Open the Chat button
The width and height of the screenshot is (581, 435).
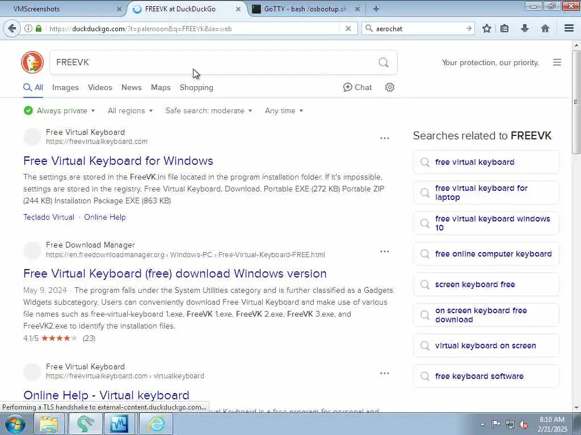(357, 87)
